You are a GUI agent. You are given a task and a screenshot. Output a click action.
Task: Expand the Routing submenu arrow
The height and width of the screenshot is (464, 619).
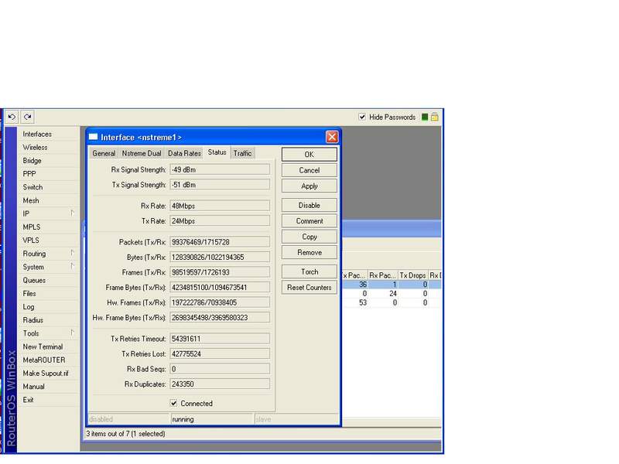[x=72, y=253]
